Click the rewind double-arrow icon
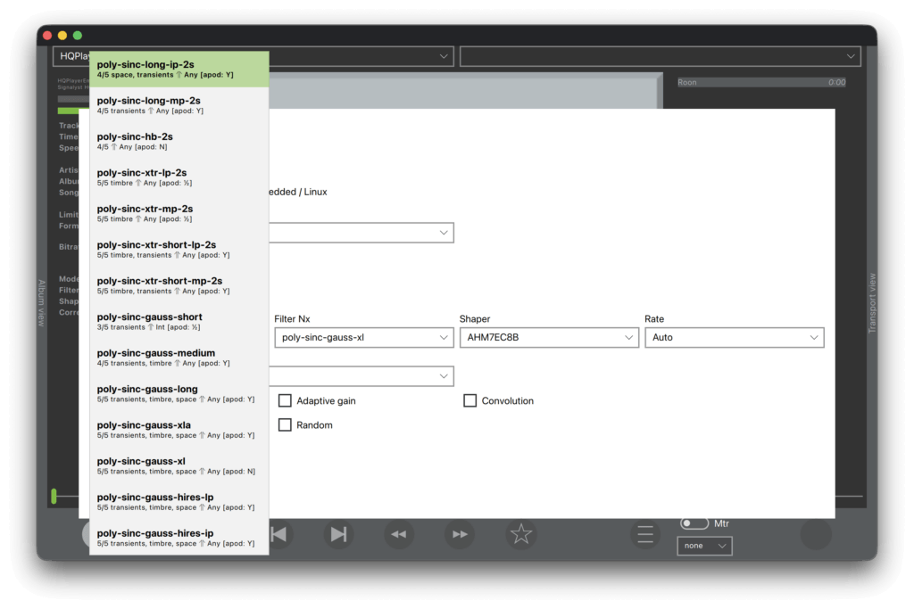 click(399, 534)
